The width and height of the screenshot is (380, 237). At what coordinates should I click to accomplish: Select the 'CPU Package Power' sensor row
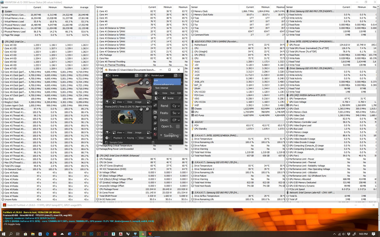point(142,189)
